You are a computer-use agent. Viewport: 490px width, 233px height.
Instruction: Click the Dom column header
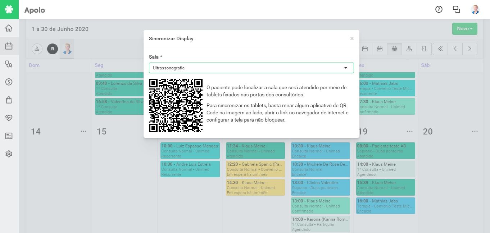click(x=34, y=65)
